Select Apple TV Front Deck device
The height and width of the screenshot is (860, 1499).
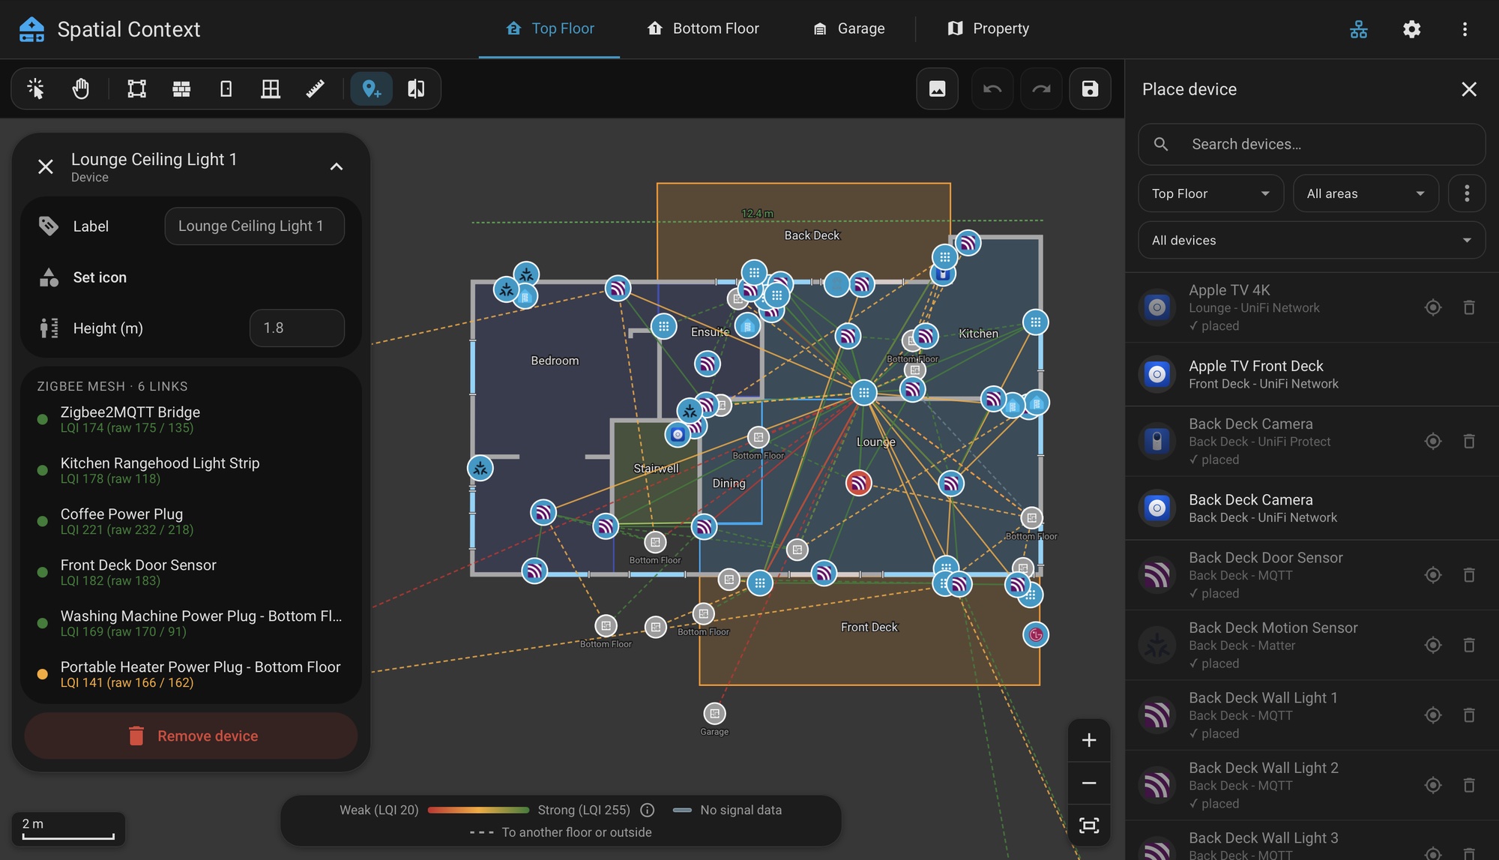coord(1312,374)
